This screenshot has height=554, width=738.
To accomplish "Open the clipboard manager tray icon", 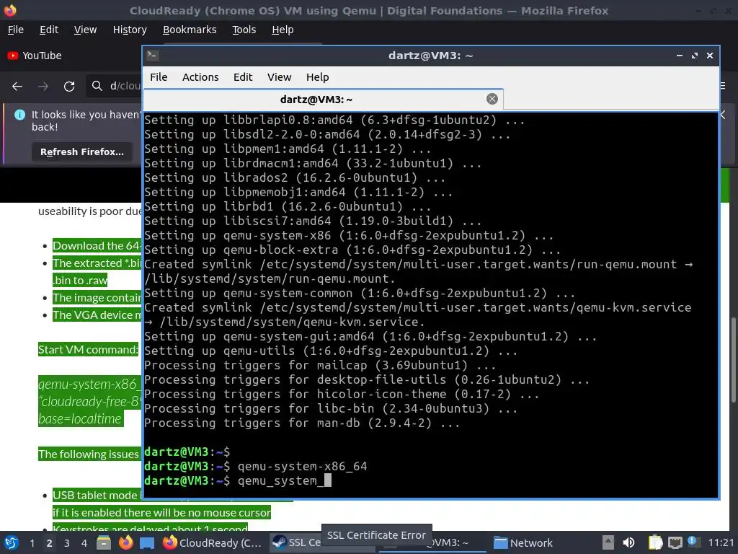I will click(655, 542).
